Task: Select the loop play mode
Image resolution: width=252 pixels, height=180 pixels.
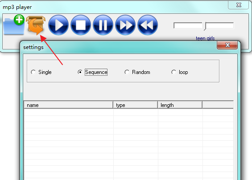Action: (x=179, y=72)
